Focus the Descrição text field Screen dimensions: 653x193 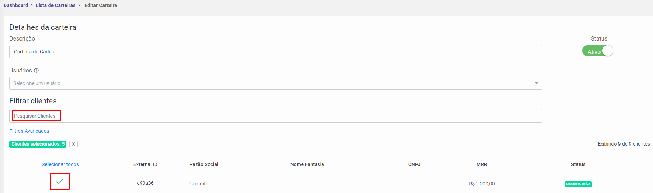pyautogui.click(x=275, y=52)
